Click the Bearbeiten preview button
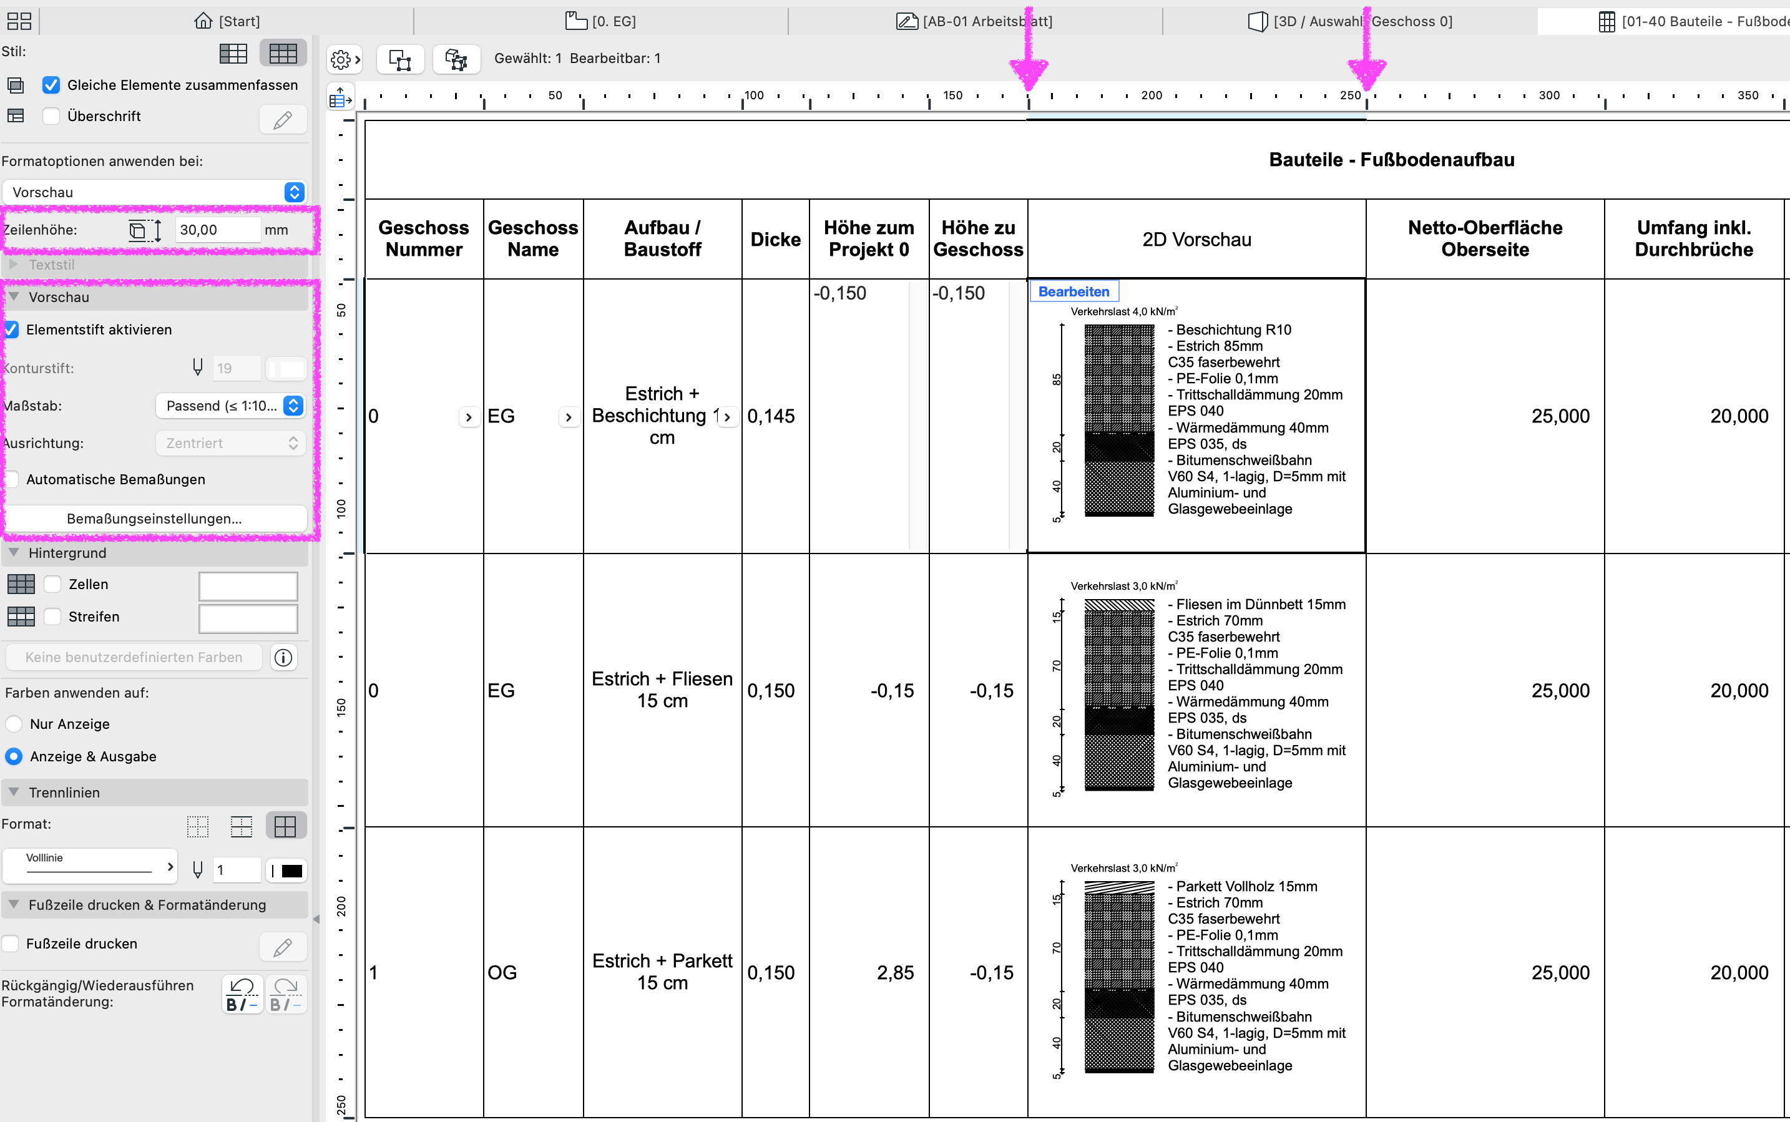The image size is (1790, 1122). (1073, 291)
